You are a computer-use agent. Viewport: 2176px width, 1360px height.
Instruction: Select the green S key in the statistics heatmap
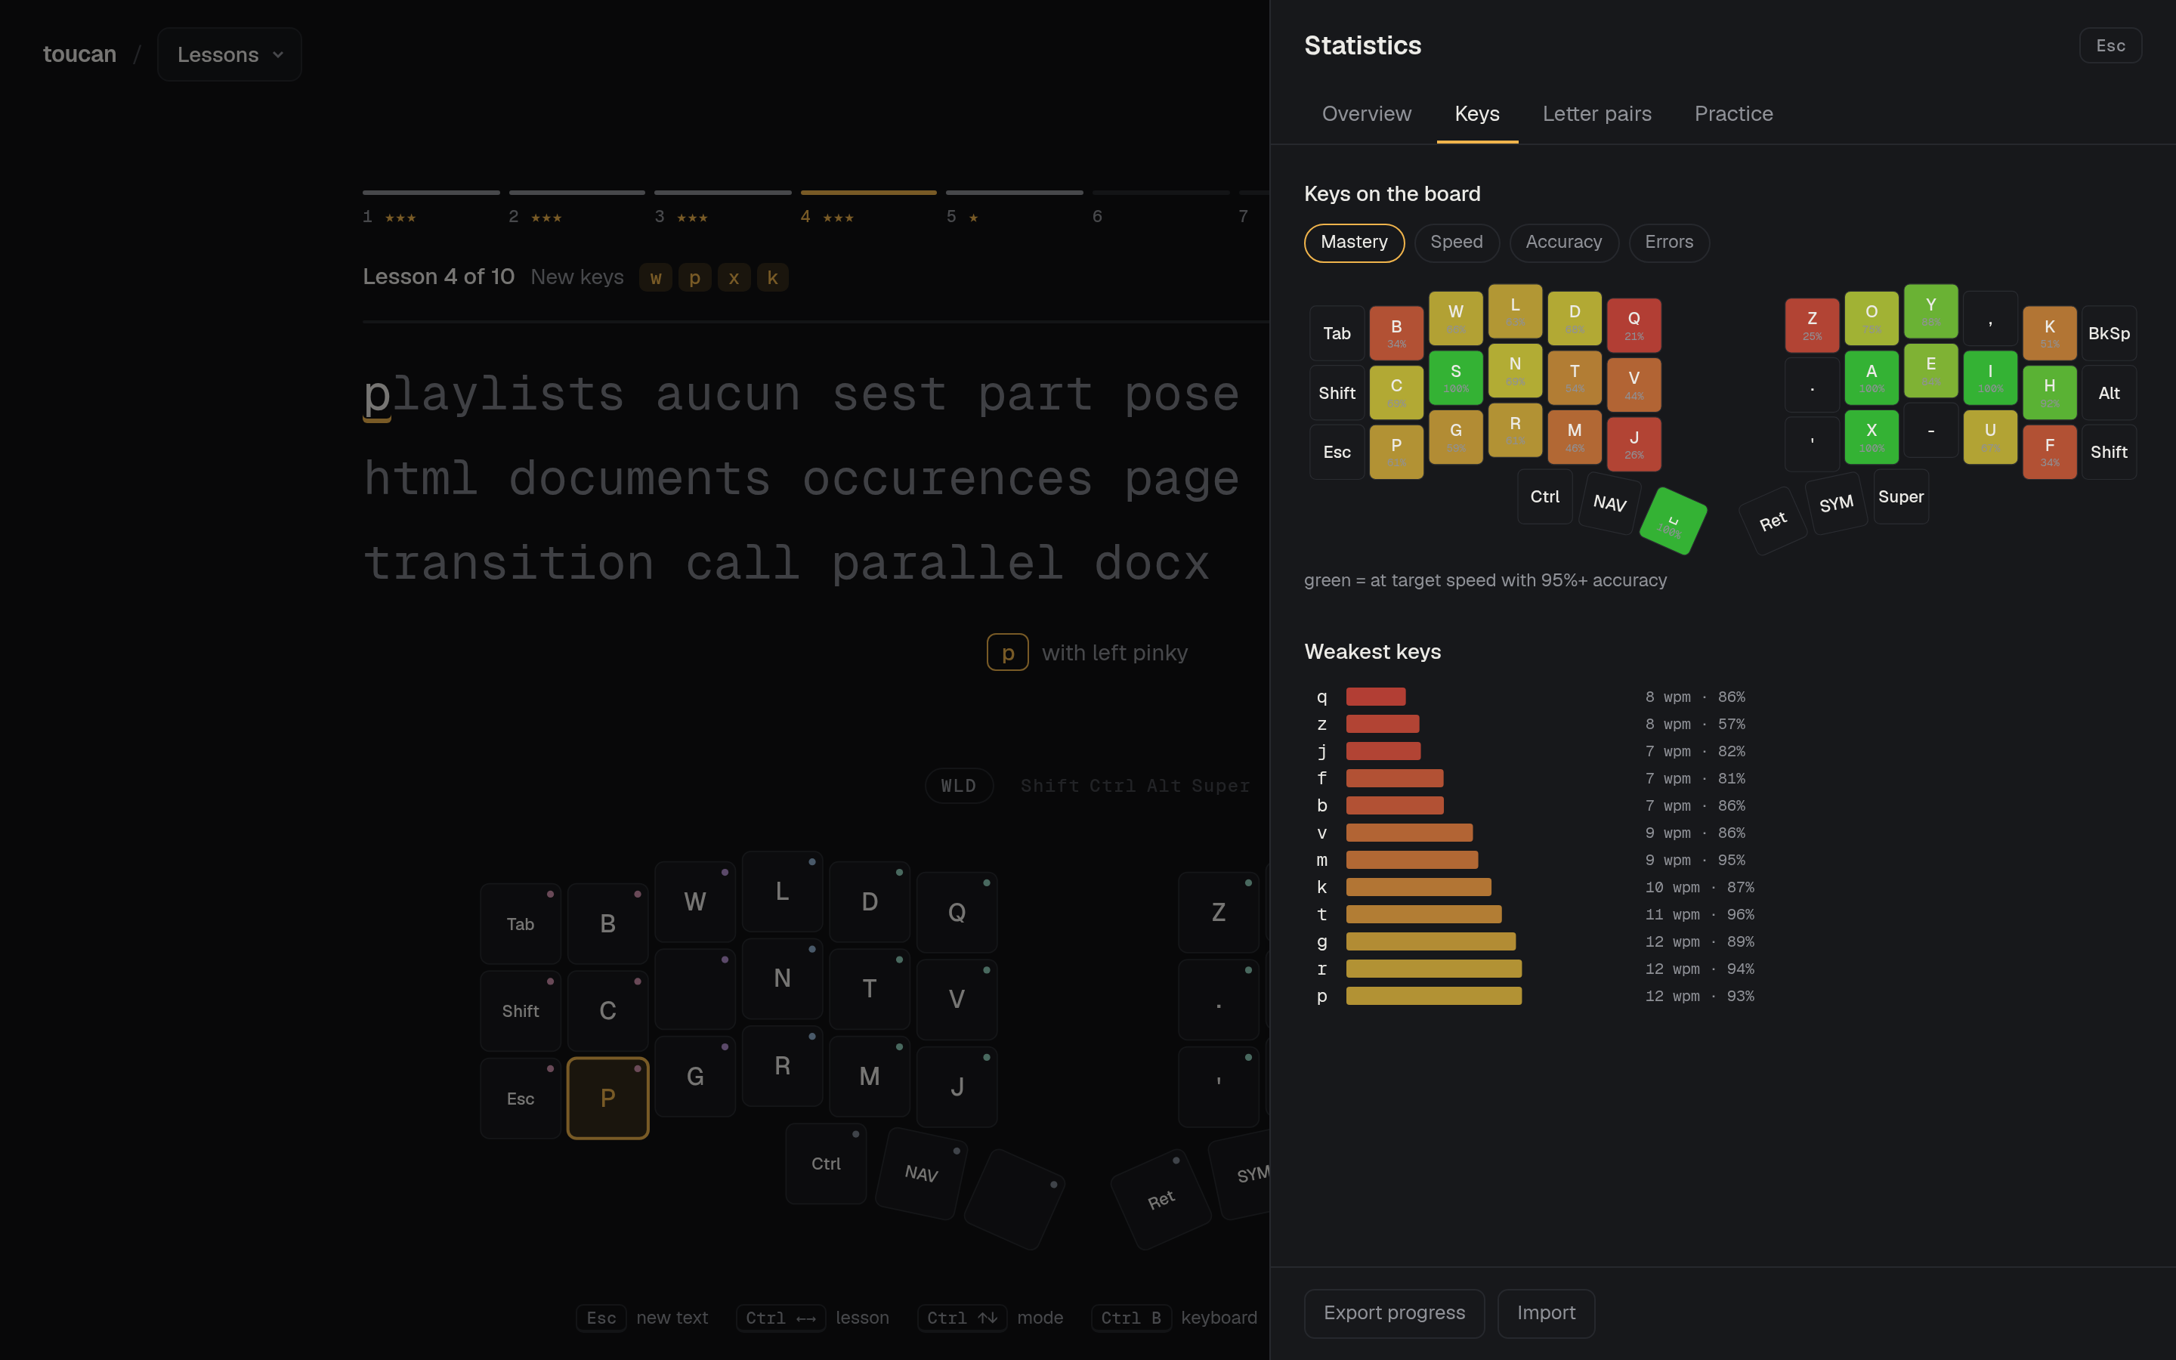pyautogui.click(x=1456, y=378)
